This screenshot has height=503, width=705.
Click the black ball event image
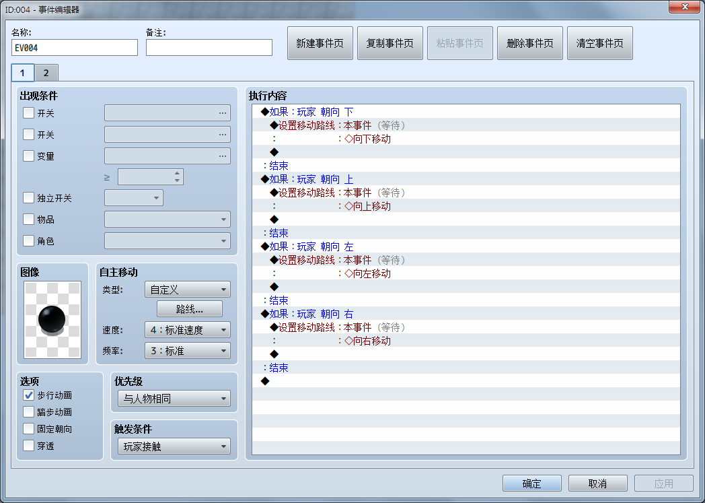(x=52, y=320)
